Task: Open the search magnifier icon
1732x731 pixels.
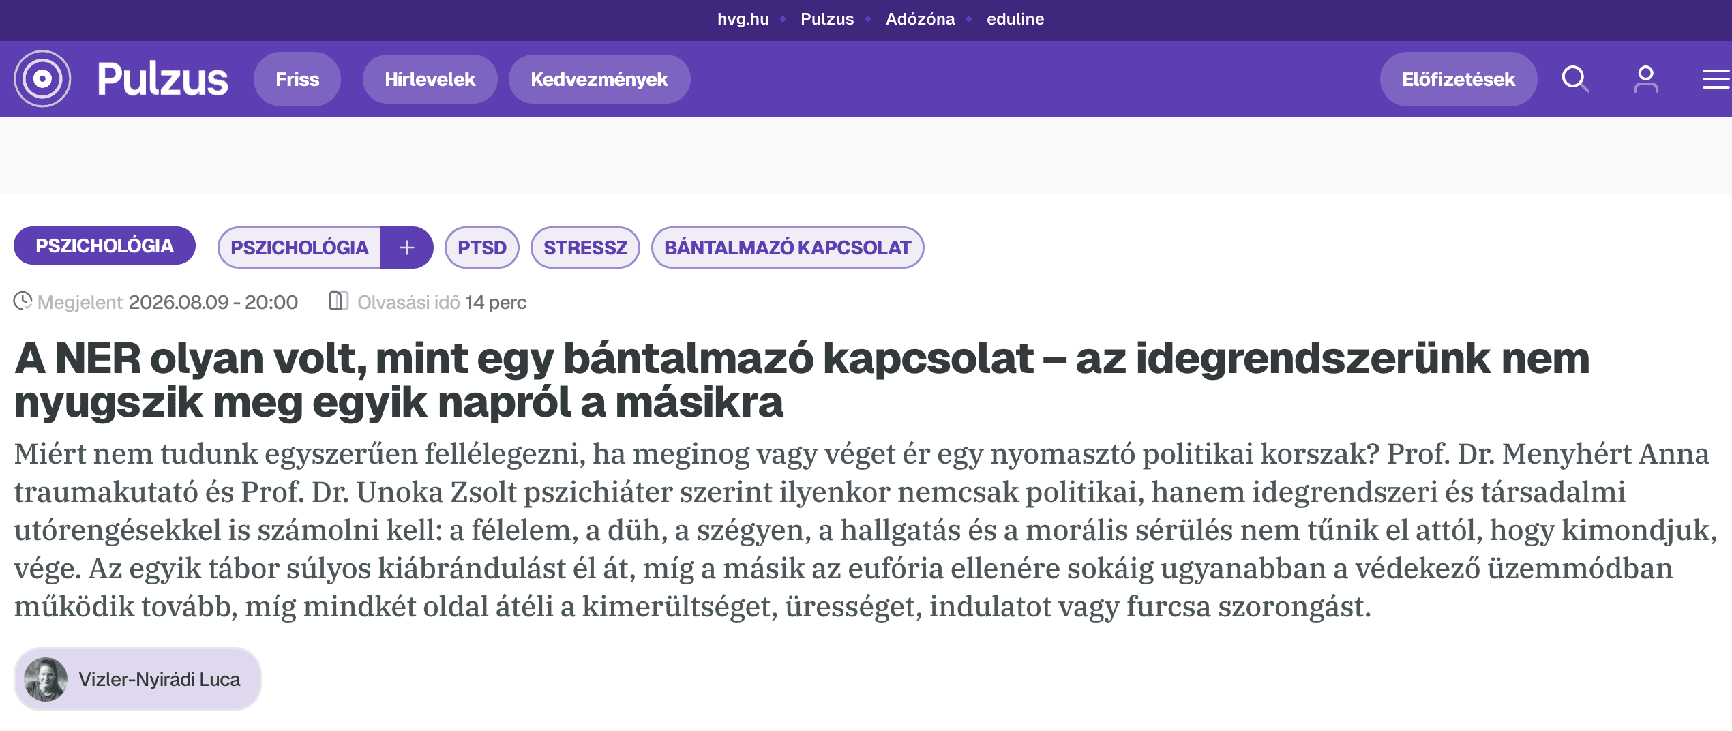Action: 1575,79
